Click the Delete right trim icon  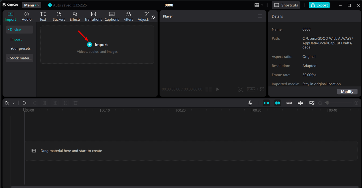pyautogui.click(x=65, y=103)
